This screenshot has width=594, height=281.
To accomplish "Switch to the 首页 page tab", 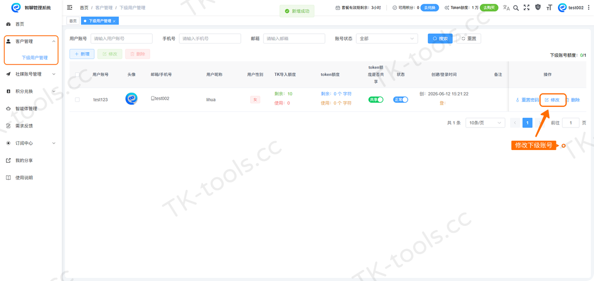I will [x=73, y=21].
